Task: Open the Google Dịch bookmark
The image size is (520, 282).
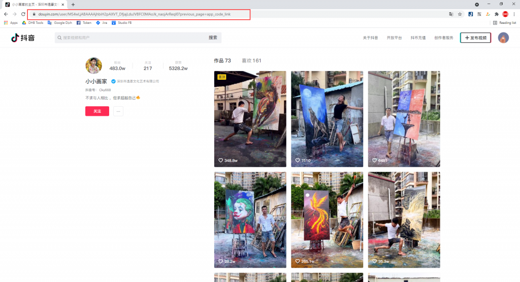Action: (x=60, y=23)
